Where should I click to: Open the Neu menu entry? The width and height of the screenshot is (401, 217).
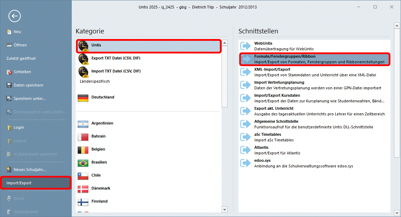(x=17, y=32)
